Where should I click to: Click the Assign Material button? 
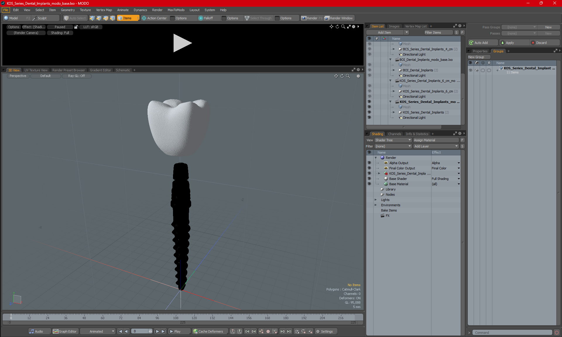tap(436, 140)
